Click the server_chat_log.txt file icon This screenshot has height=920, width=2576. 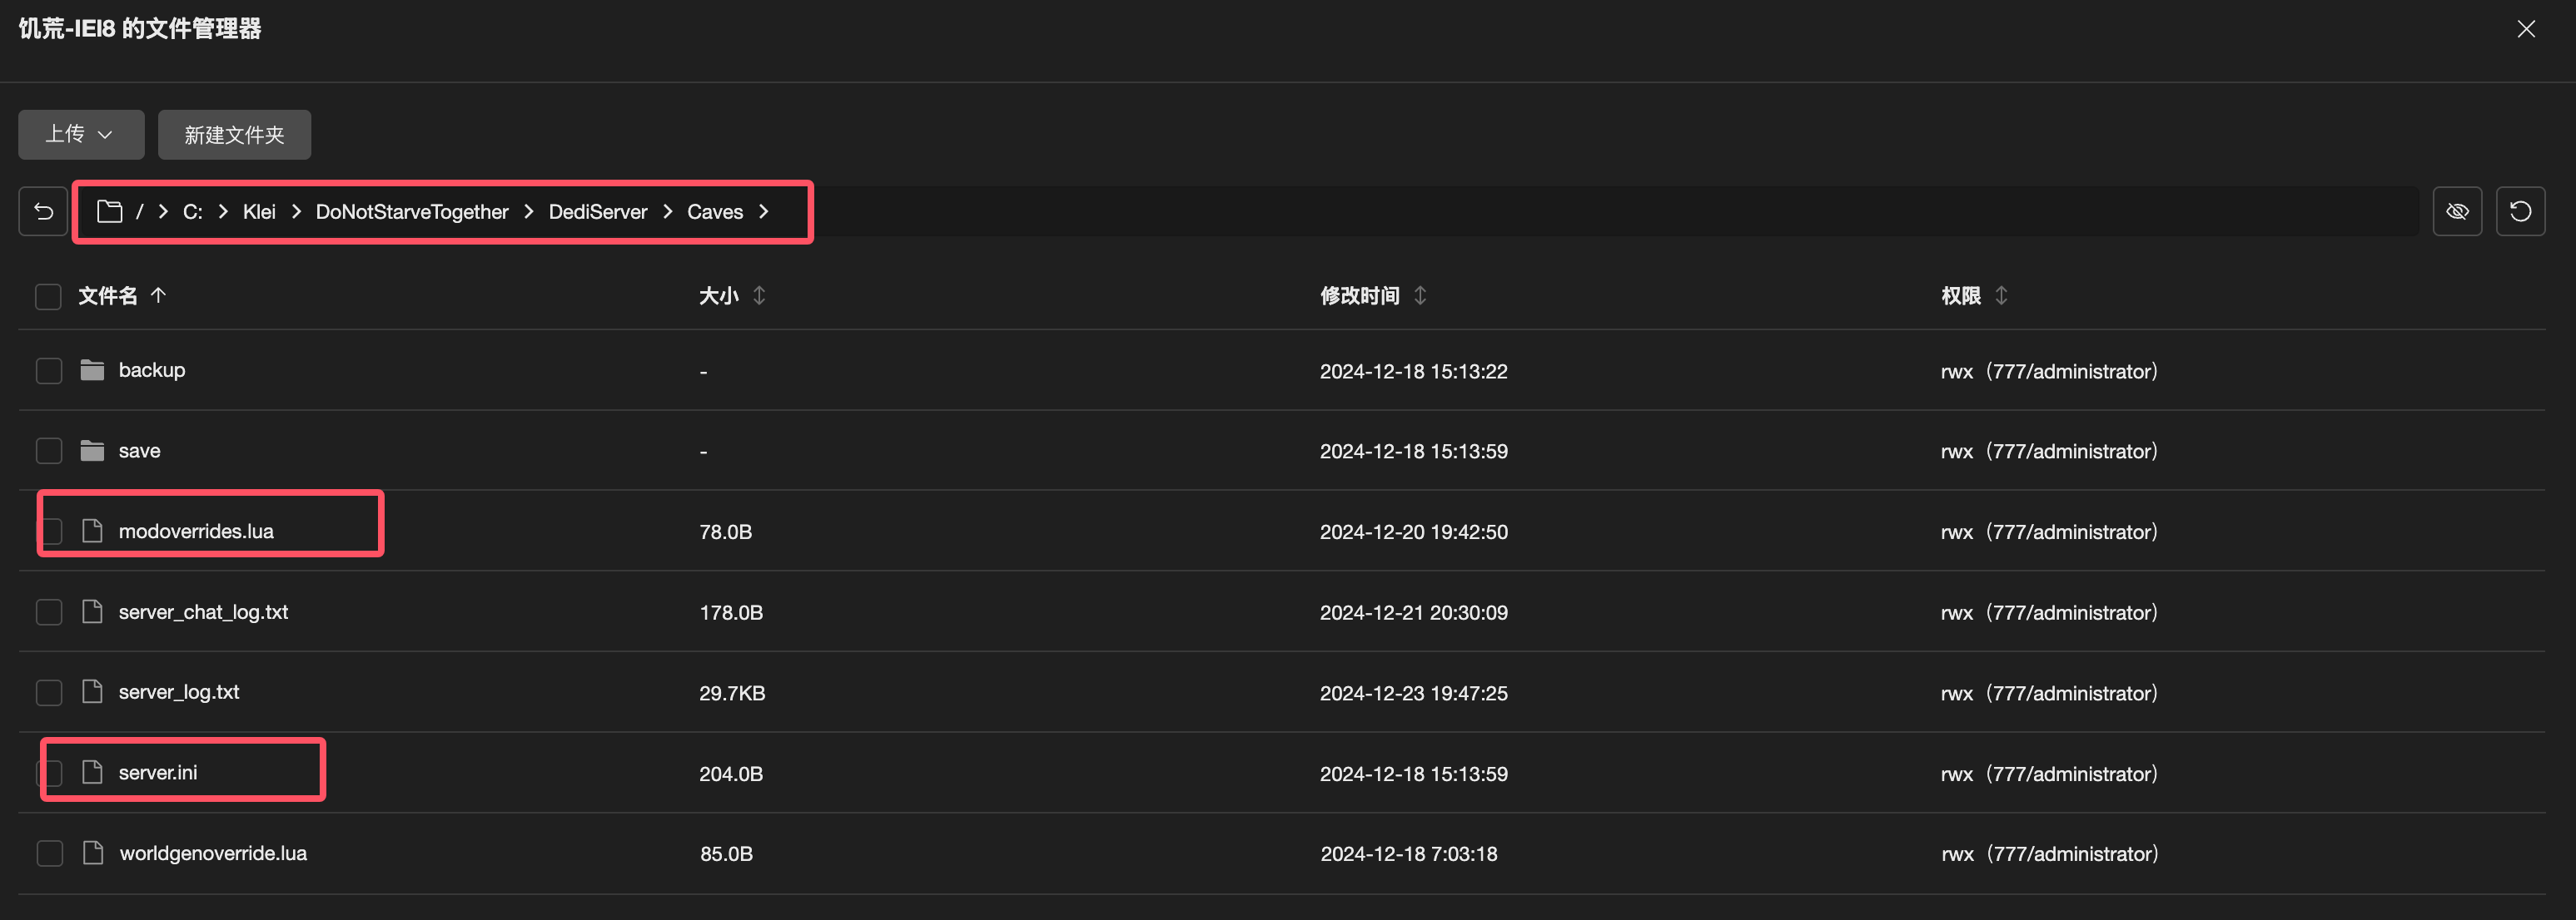pyautogui.click(x=92, y=611)
